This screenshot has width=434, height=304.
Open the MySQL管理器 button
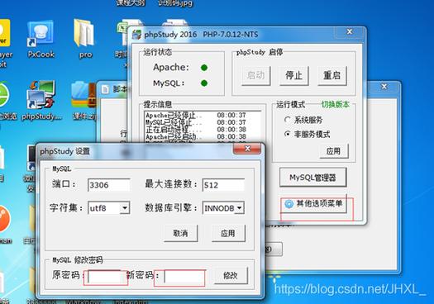(312, 178)
